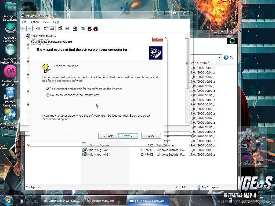
Task: Toggle the Show/Hide Console Tree icon
Action: coord(38,28)
